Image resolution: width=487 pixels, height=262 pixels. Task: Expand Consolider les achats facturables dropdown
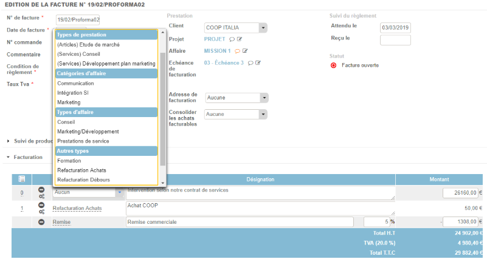click(263, 114)
